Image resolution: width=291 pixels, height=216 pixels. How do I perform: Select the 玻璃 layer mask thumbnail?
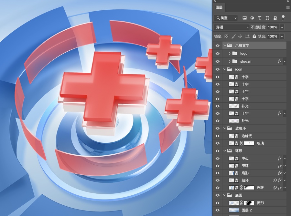(249, 143)
